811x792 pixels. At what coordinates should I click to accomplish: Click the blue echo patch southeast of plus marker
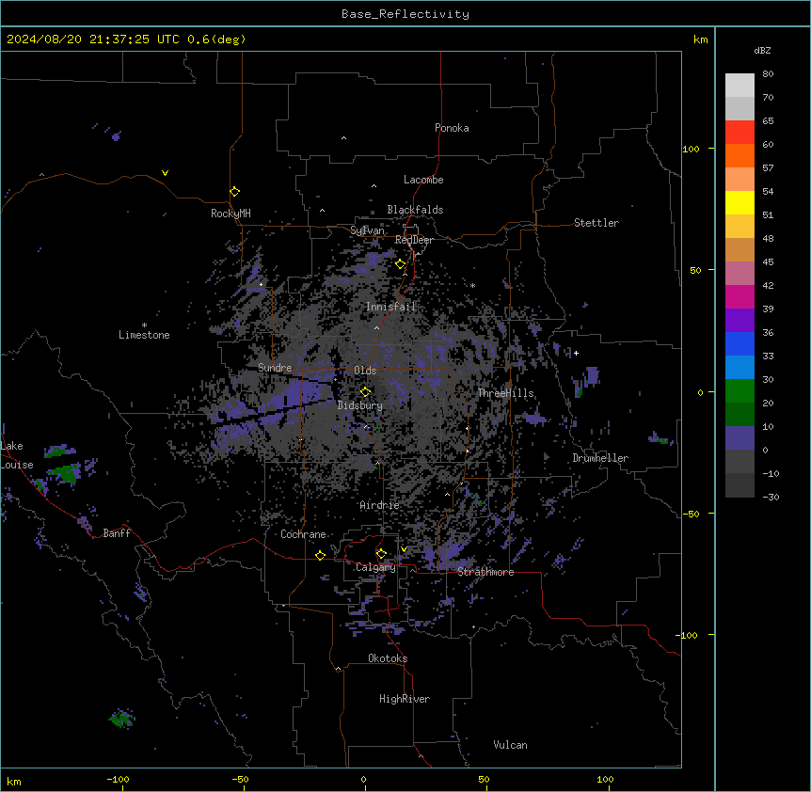tap(592, 376)
